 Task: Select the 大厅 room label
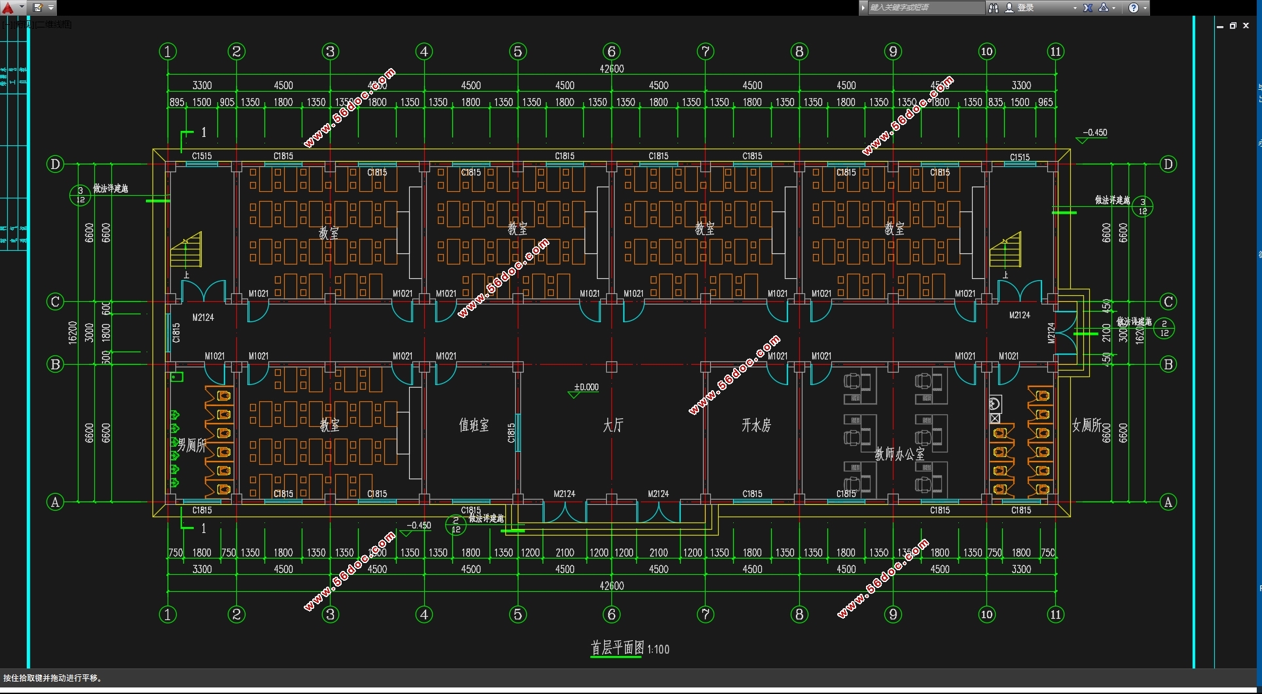613,425
